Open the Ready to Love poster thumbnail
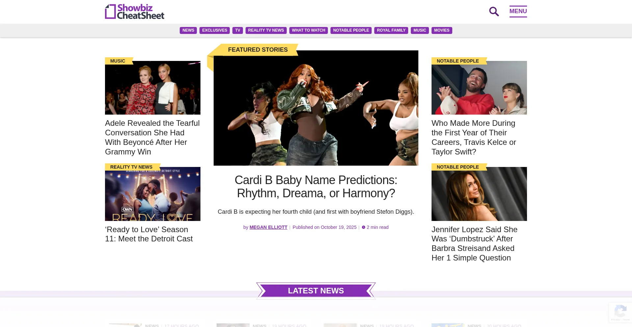This screenshot has height=327, width=632. coord(153,194)
